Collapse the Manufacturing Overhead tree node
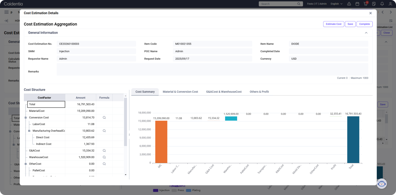The image size is (396, 195). pos(29,131)
